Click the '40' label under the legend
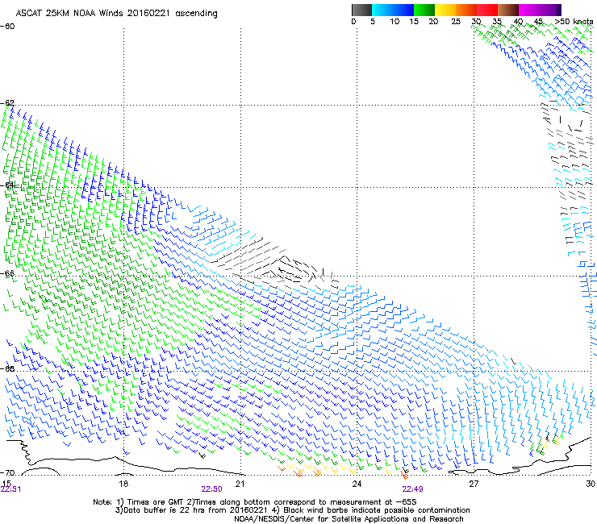 coord(518,21)
